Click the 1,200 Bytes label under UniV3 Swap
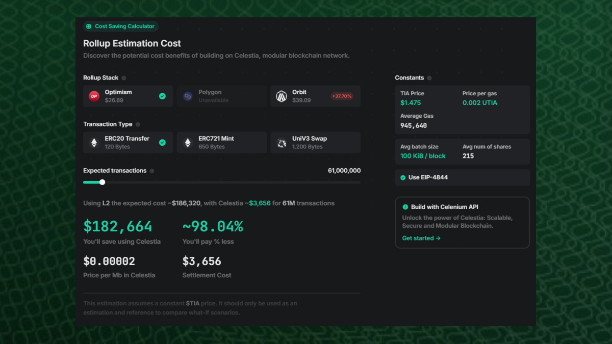Image resolution: width=612 pixels, height=344 pixels. pos(308,147)
